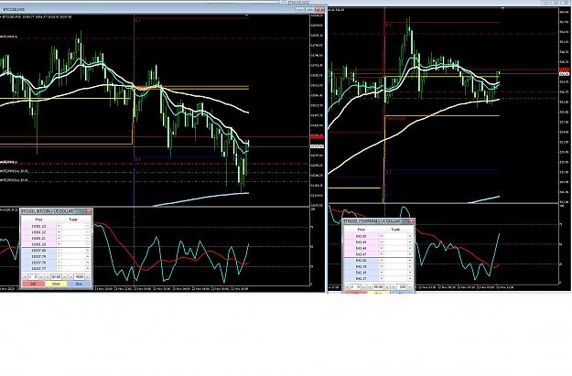
Task: Click the right-edge arrow of the 10008.23 row
Action: (x=88, y=226)
